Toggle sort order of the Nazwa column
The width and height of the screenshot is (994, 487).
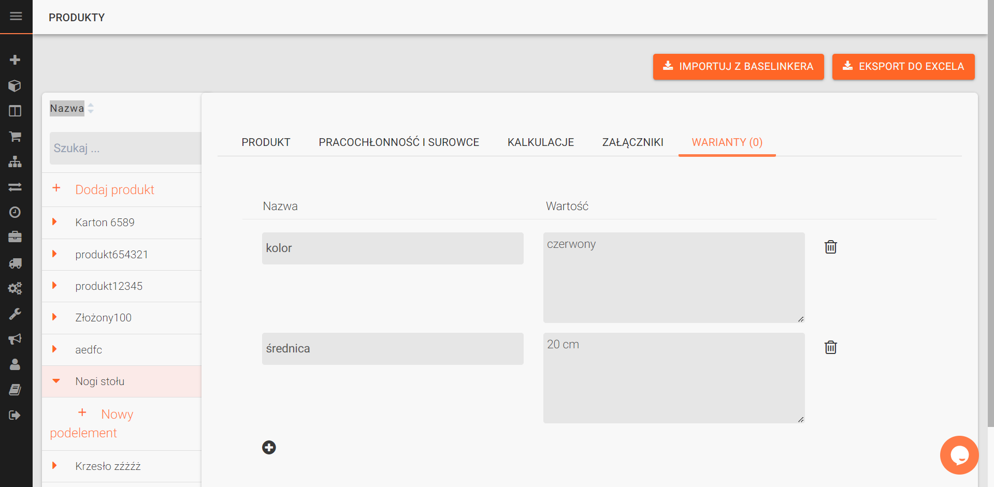pyautogui.click(x=91, y=108)
